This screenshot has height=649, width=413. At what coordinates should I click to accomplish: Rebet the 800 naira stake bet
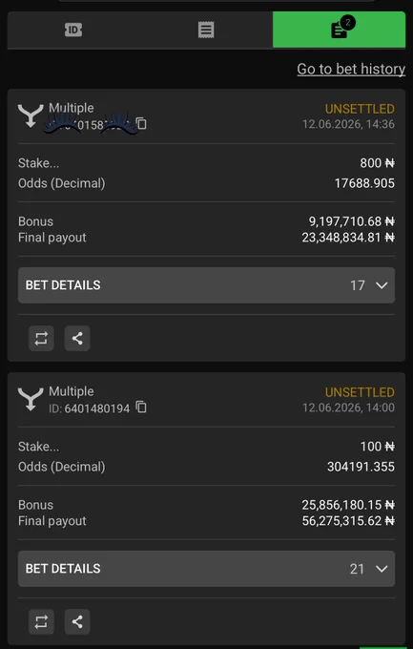pos(41,339)
